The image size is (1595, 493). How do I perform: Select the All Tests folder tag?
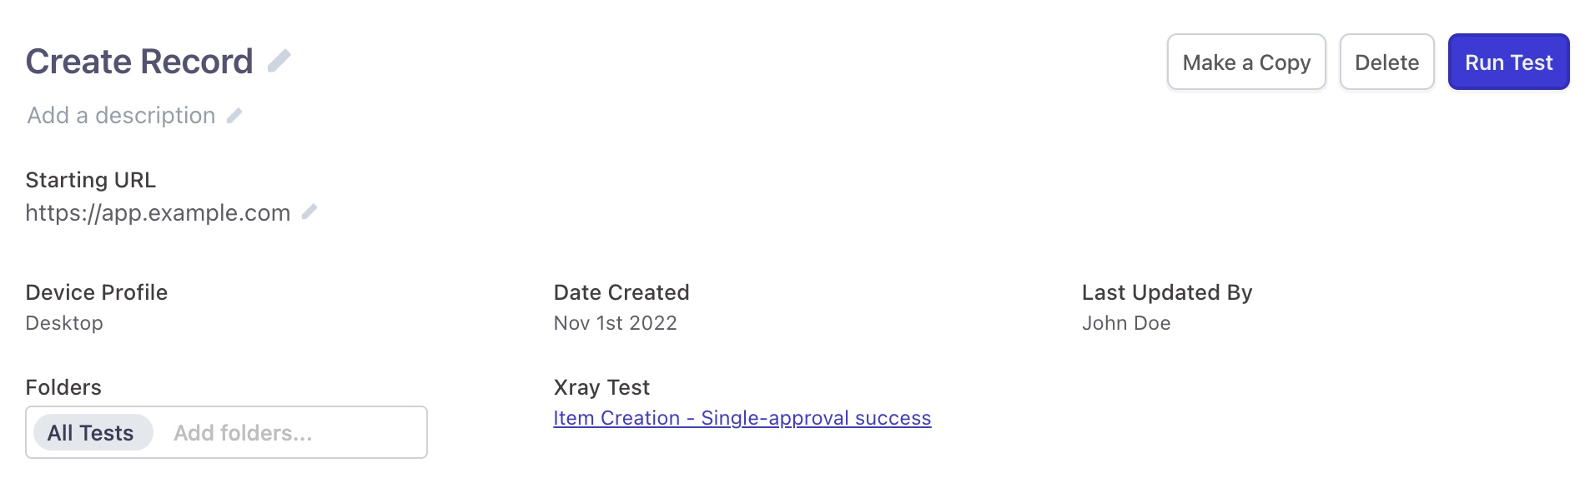[91, 433]
